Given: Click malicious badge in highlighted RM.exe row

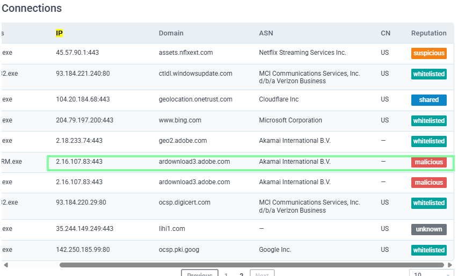Looking at the screenshot, I should click(x=428, y=162).
